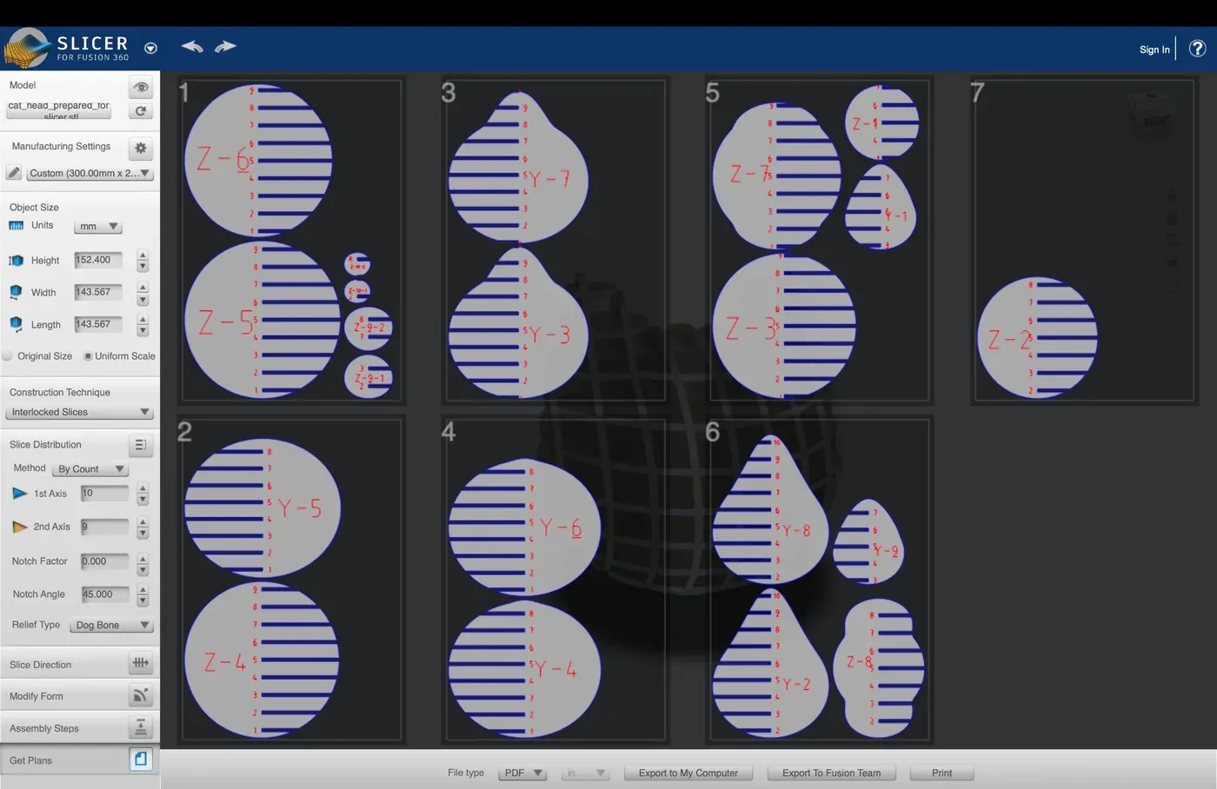Click the Height stepper arrows

[143, 261]
